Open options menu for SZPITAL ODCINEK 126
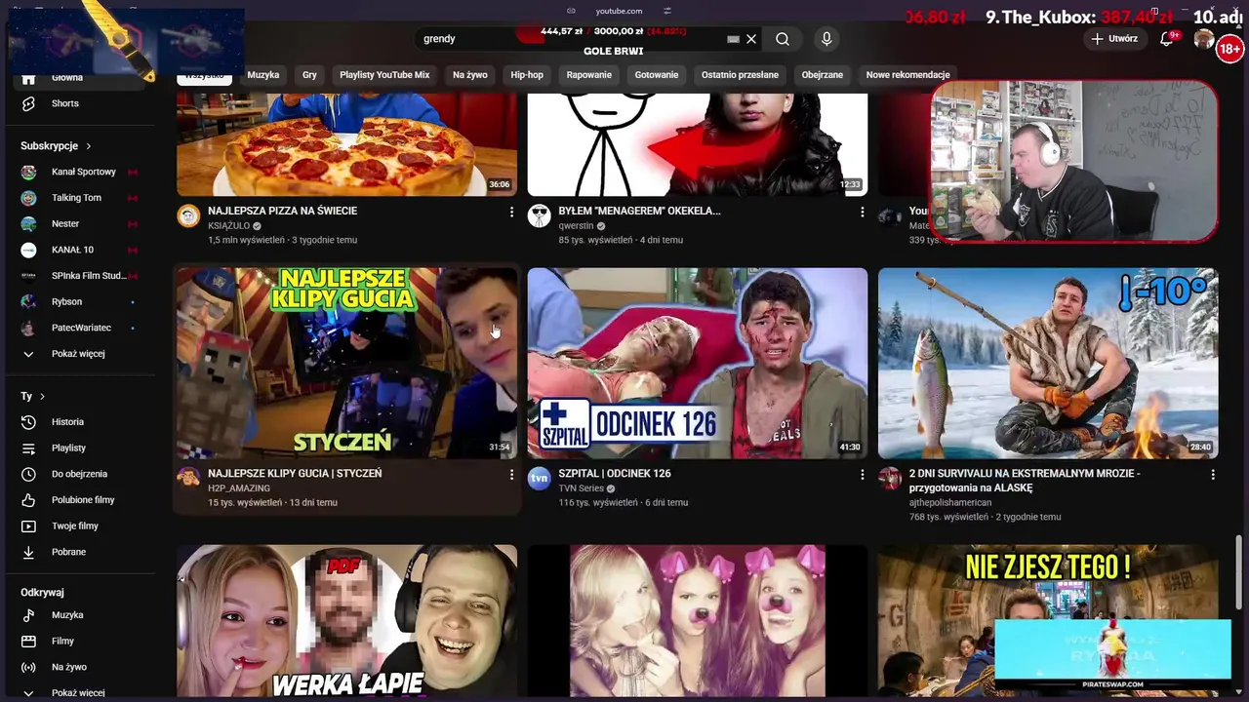The image size is (1249, 702). pos(862,475)
